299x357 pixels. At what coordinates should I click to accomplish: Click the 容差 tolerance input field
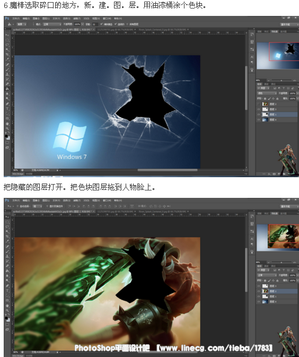pos(95,24)
